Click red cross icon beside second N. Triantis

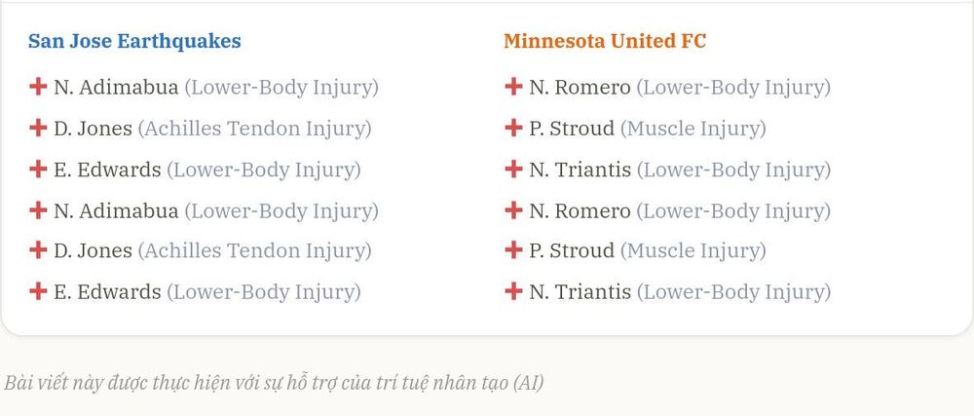coord(513,291)
